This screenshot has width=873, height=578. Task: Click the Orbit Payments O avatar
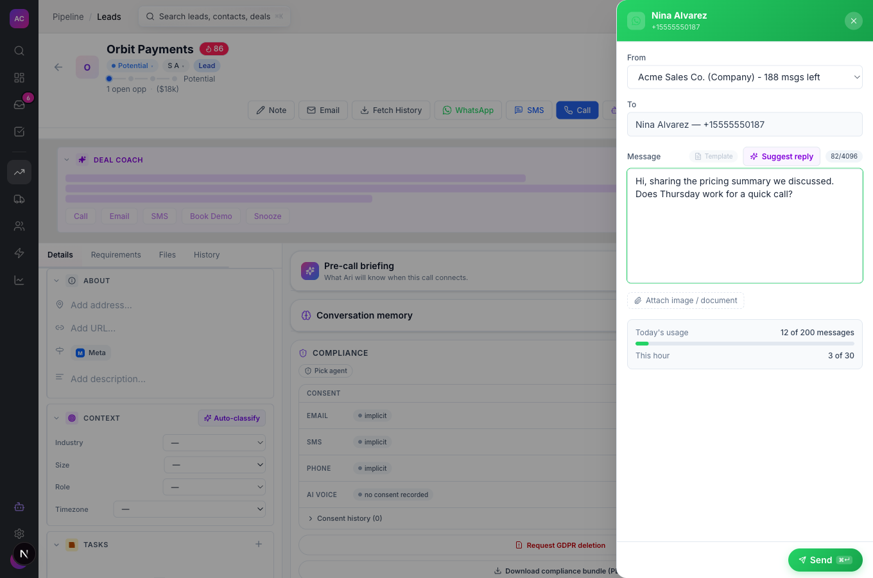[87, 67]
